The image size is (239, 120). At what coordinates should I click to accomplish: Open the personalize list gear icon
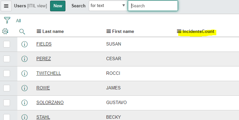point(5,31)
